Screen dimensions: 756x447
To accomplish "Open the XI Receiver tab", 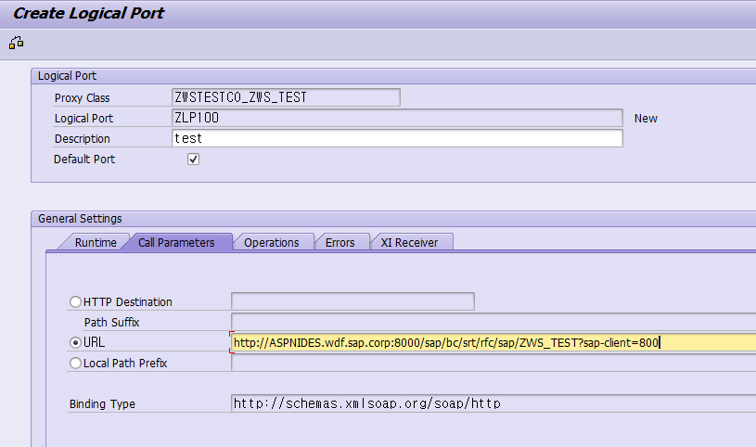I will pos(410,242).
